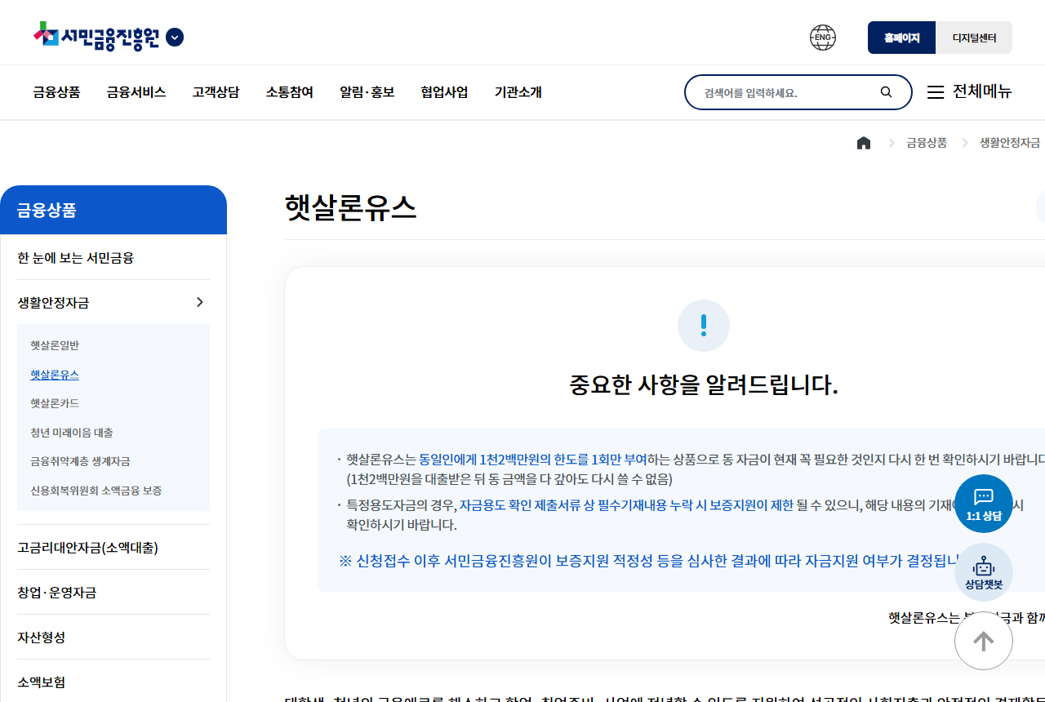Open the 소통참여 top menu
Viewport: 1045px width, 702px height.
(290, 92)
